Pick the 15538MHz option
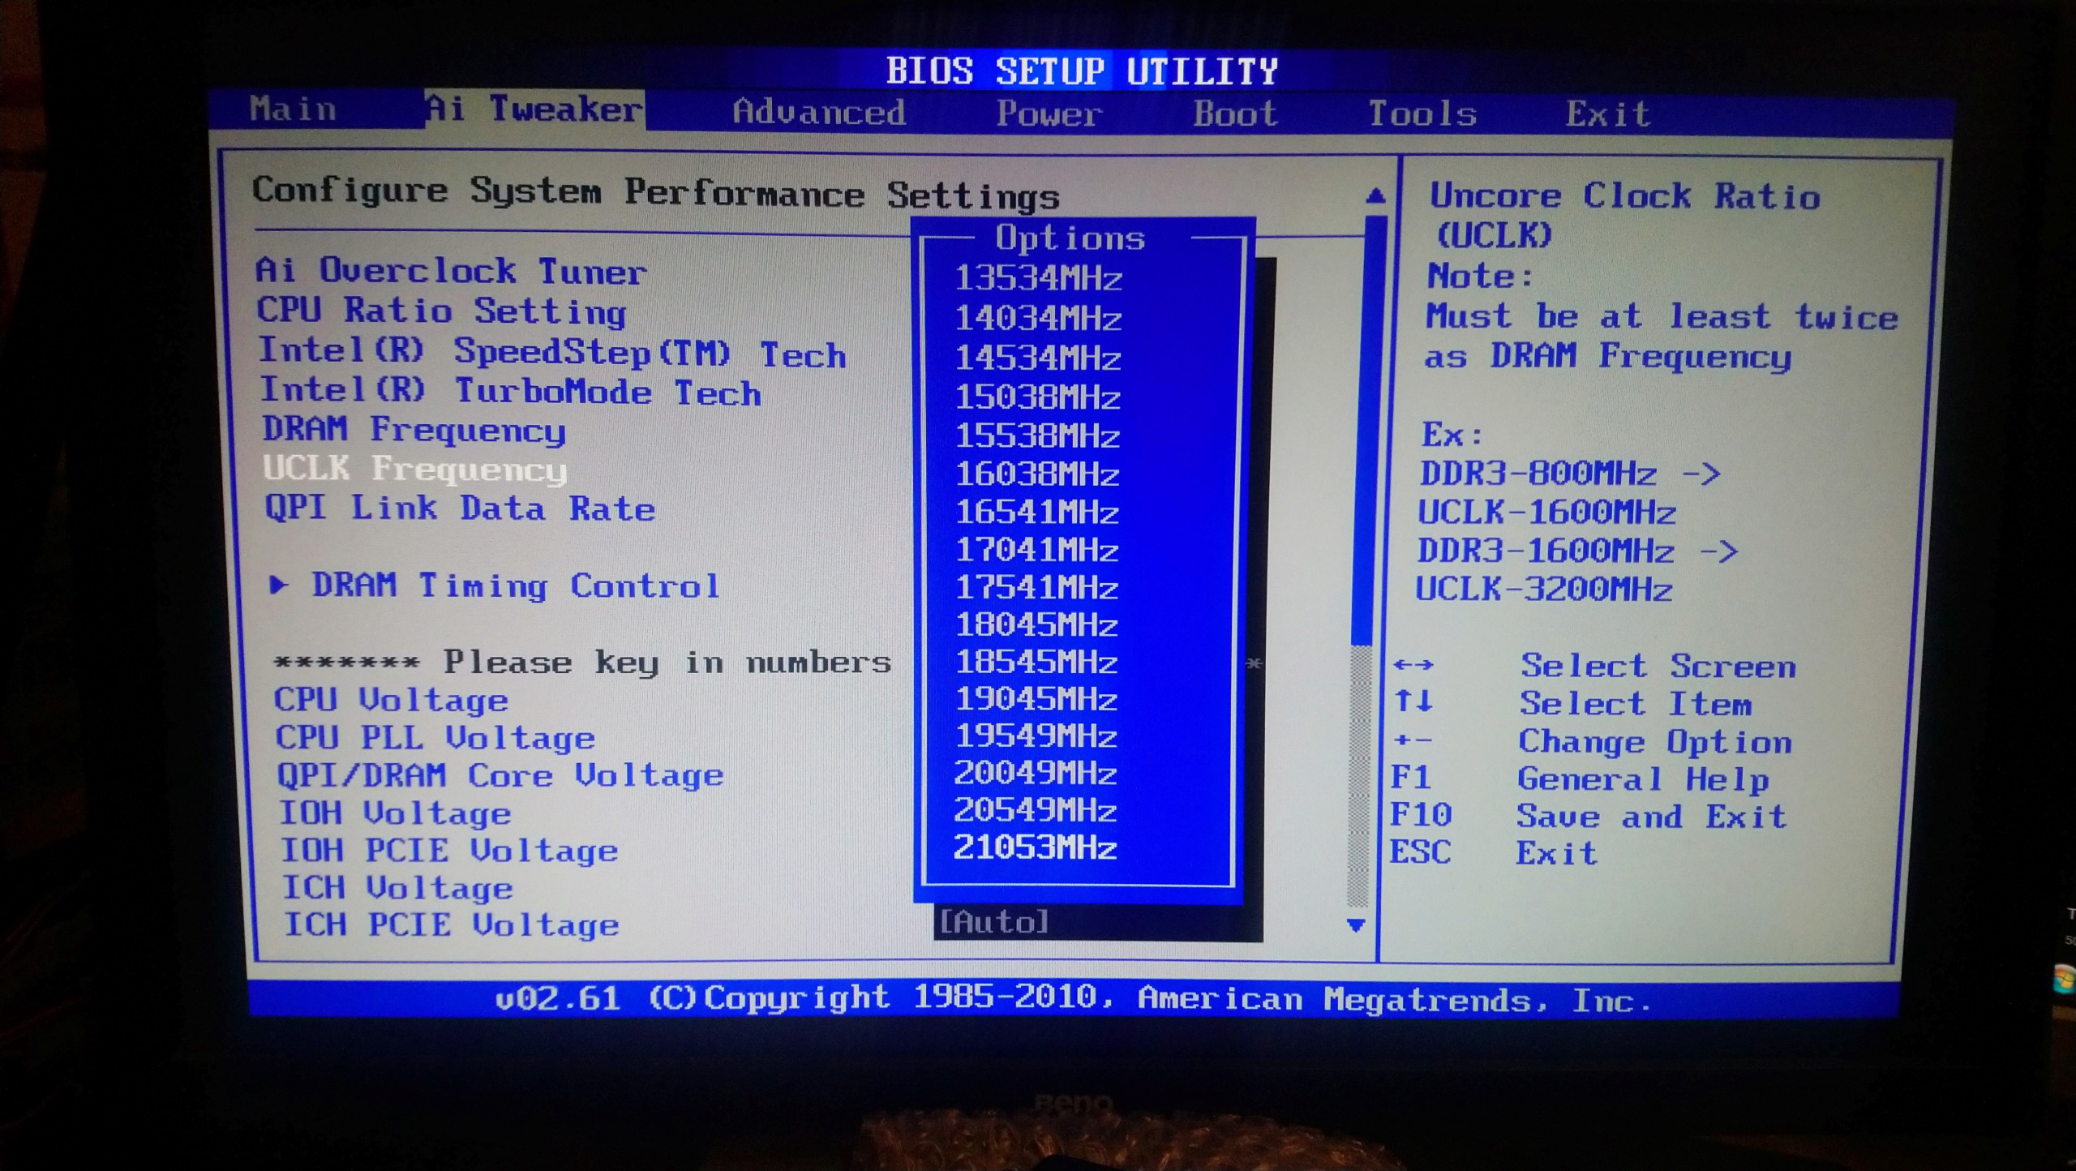 click(x=1038, y=436)
